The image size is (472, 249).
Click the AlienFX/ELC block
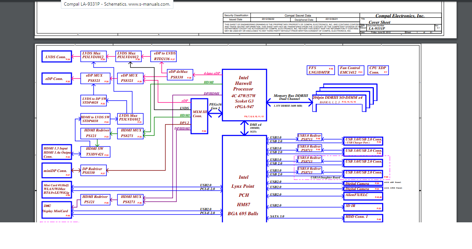[x=363, y=196]
